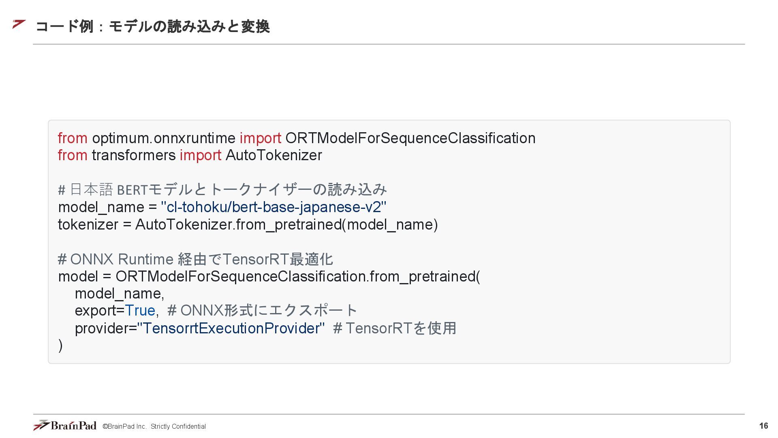Click the red BrainPad logo mark in title
Screen dimensions: 778x438
pos(19,24)
